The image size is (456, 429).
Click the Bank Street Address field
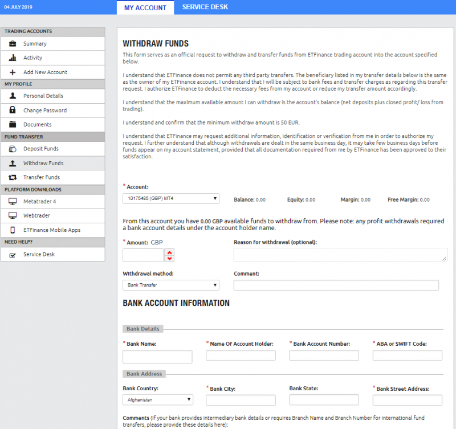(x=408, y=400)
